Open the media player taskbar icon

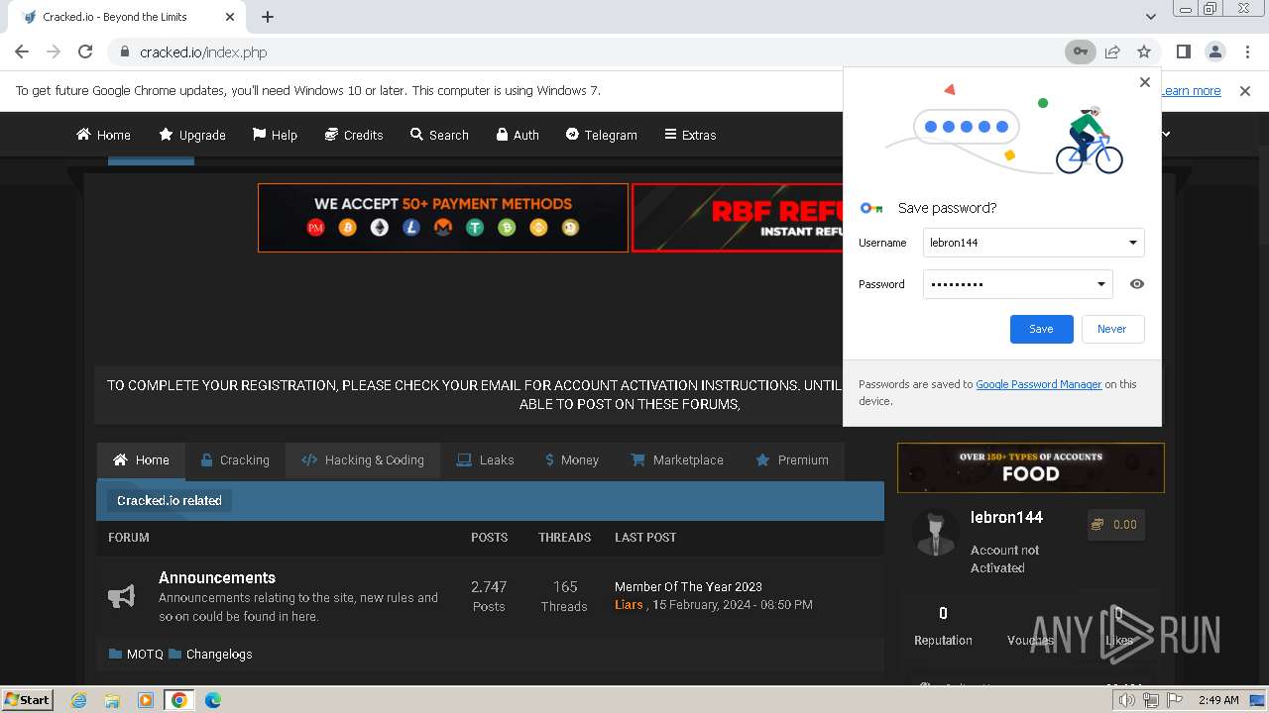146,700
